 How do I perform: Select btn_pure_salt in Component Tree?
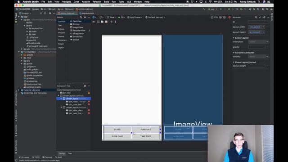[x=76, y=104]
